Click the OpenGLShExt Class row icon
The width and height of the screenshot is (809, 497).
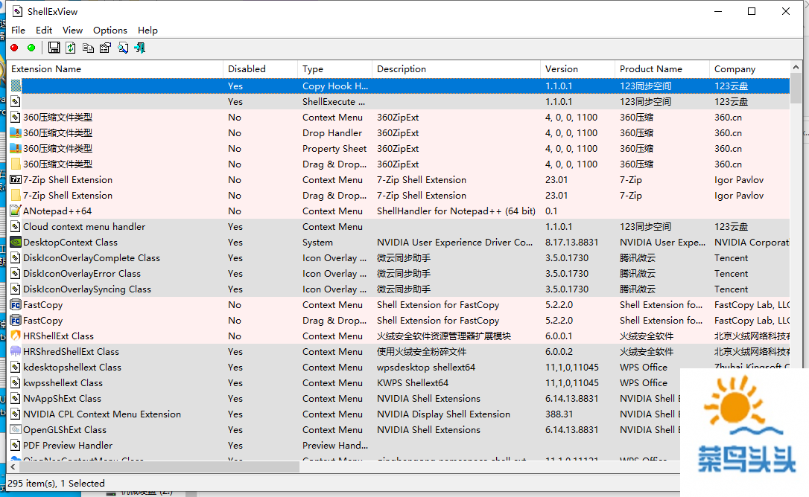click(x=16, y=430)
